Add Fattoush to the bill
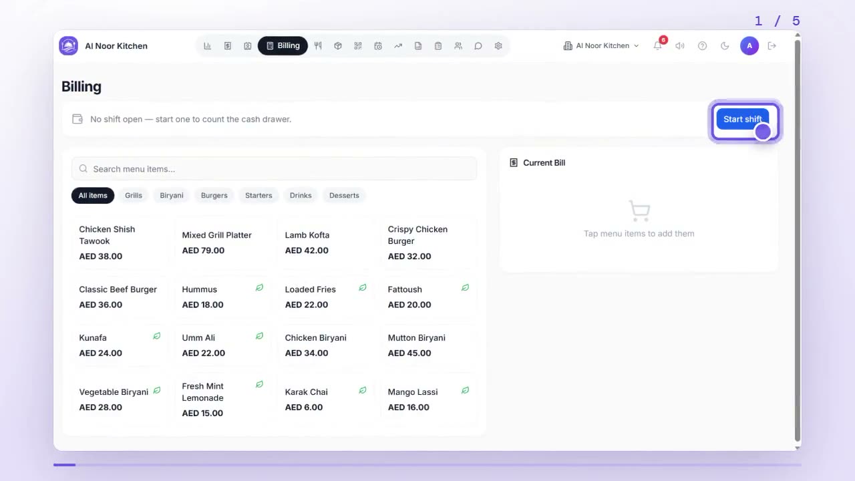 point(429,297)
